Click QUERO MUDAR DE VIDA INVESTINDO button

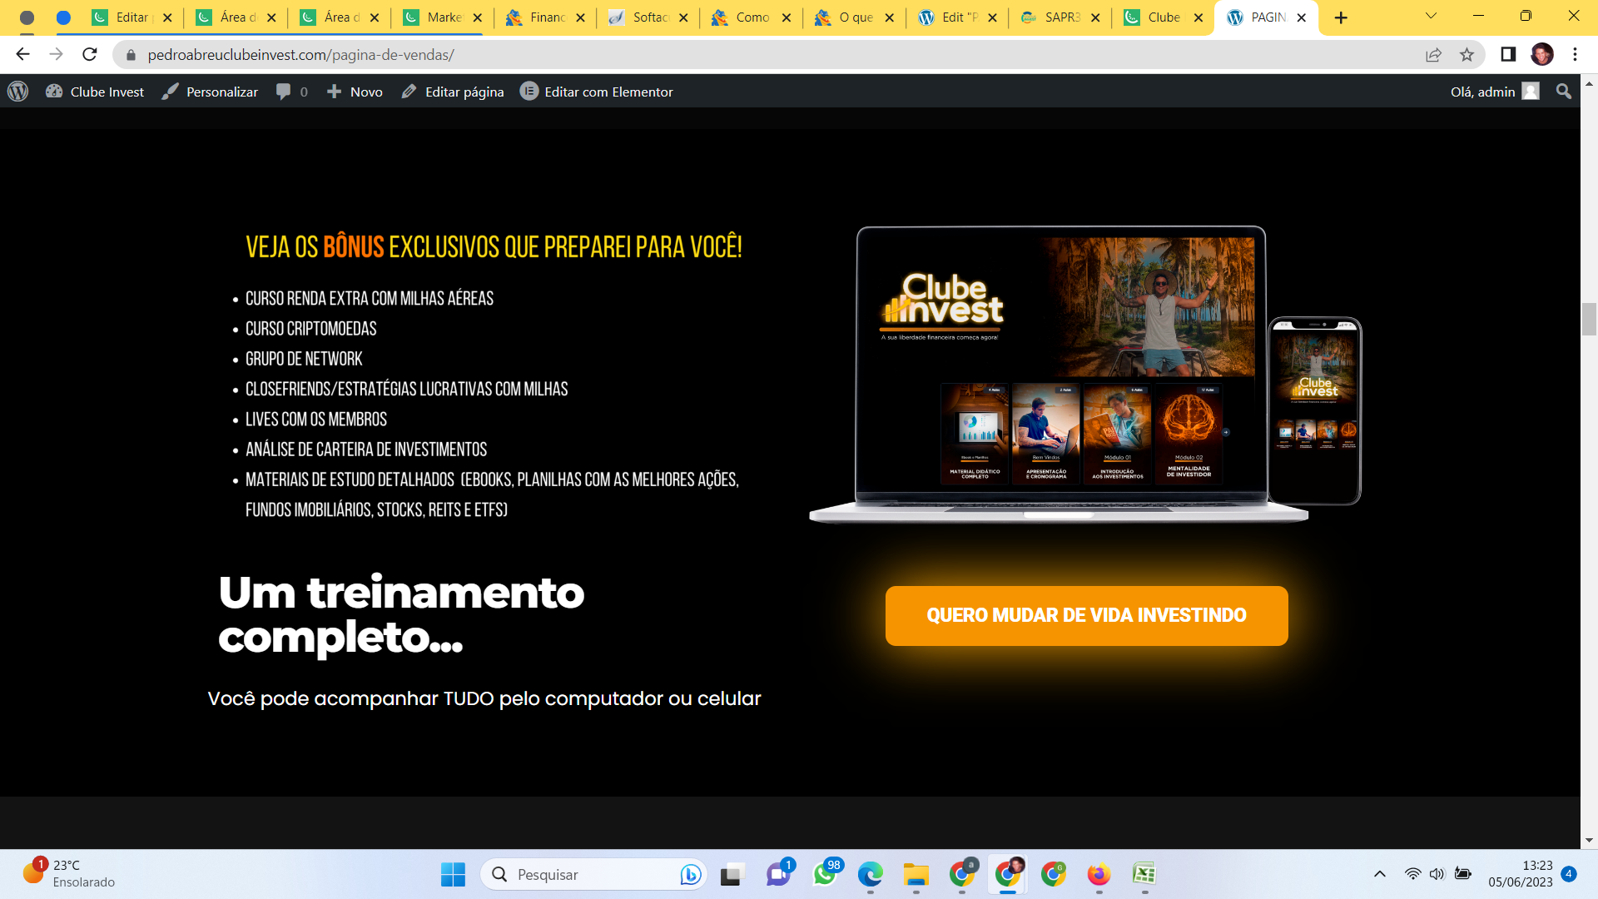[x=1086, y=616]
